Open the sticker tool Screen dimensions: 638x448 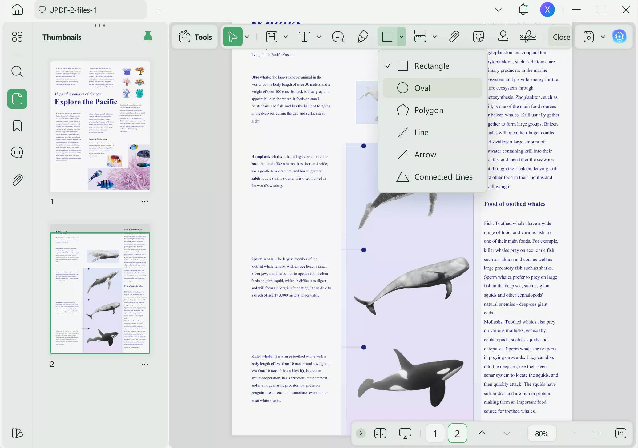pyautogui.click(x=478, y=36)
